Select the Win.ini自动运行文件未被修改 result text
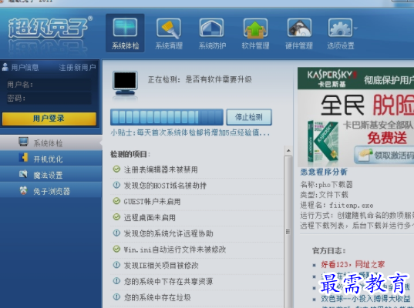This screenshot has height=308, width=414. [175, 249]
